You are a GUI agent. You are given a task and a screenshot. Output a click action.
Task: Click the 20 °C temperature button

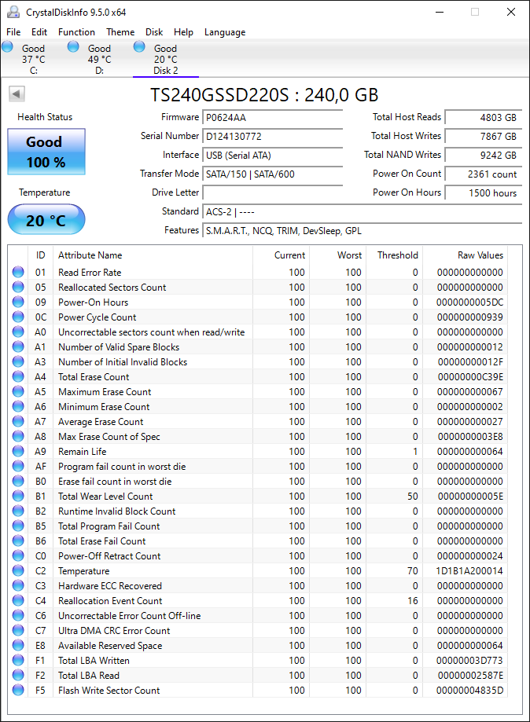click(x=46, y=220)
